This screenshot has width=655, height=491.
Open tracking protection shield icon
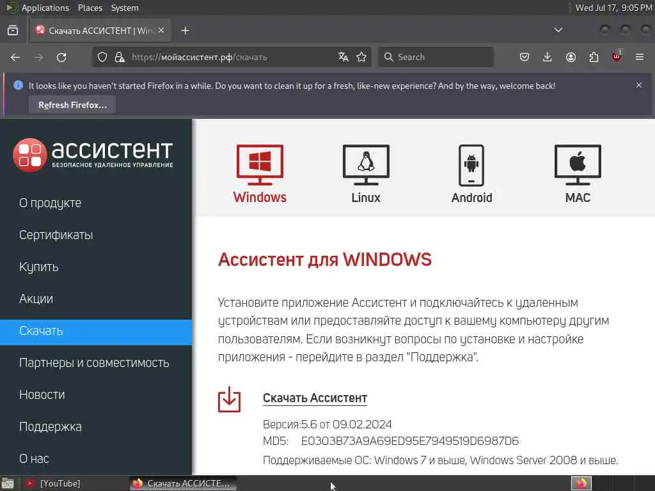[102, 57]
